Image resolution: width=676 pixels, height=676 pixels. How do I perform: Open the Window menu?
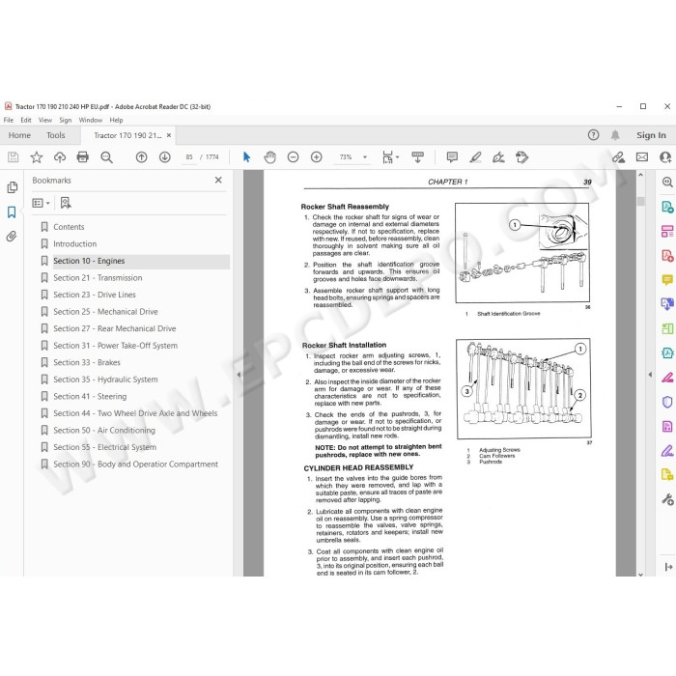pos(91,120)
